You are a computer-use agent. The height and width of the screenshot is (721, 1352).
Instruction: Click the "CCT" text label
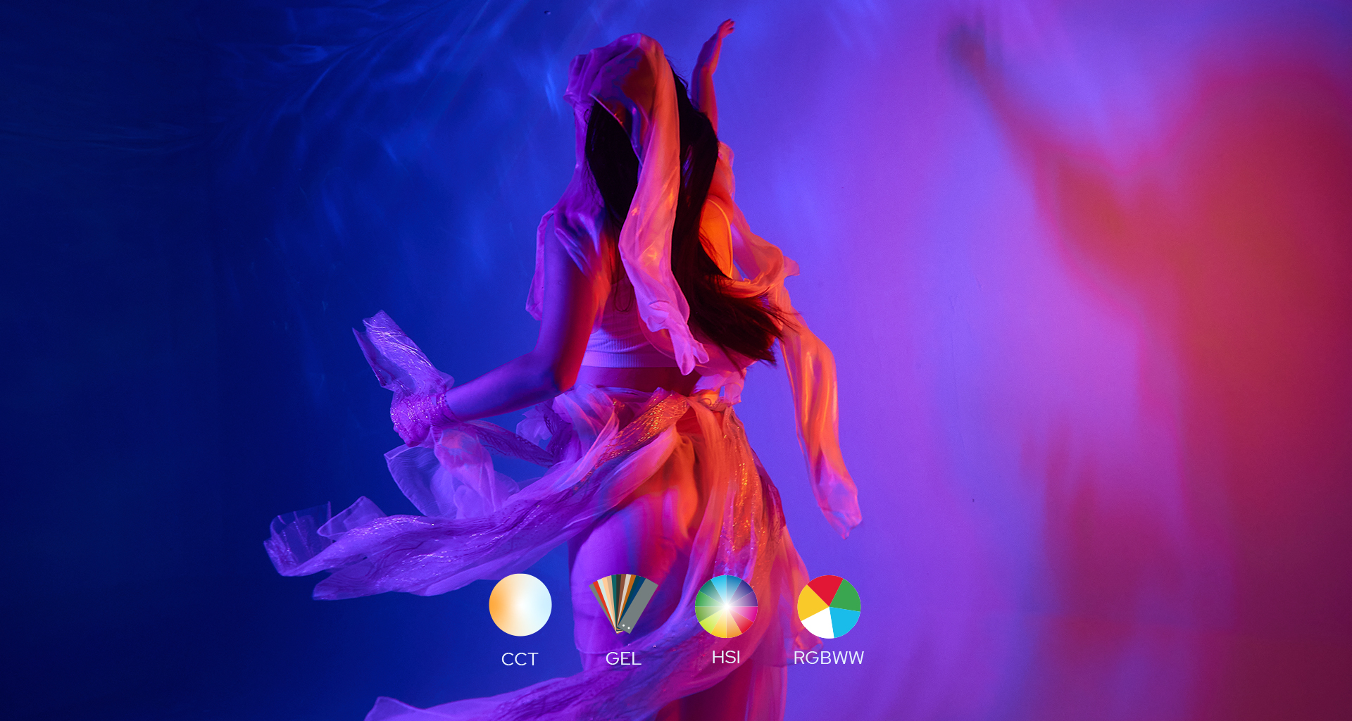(520, 659)
